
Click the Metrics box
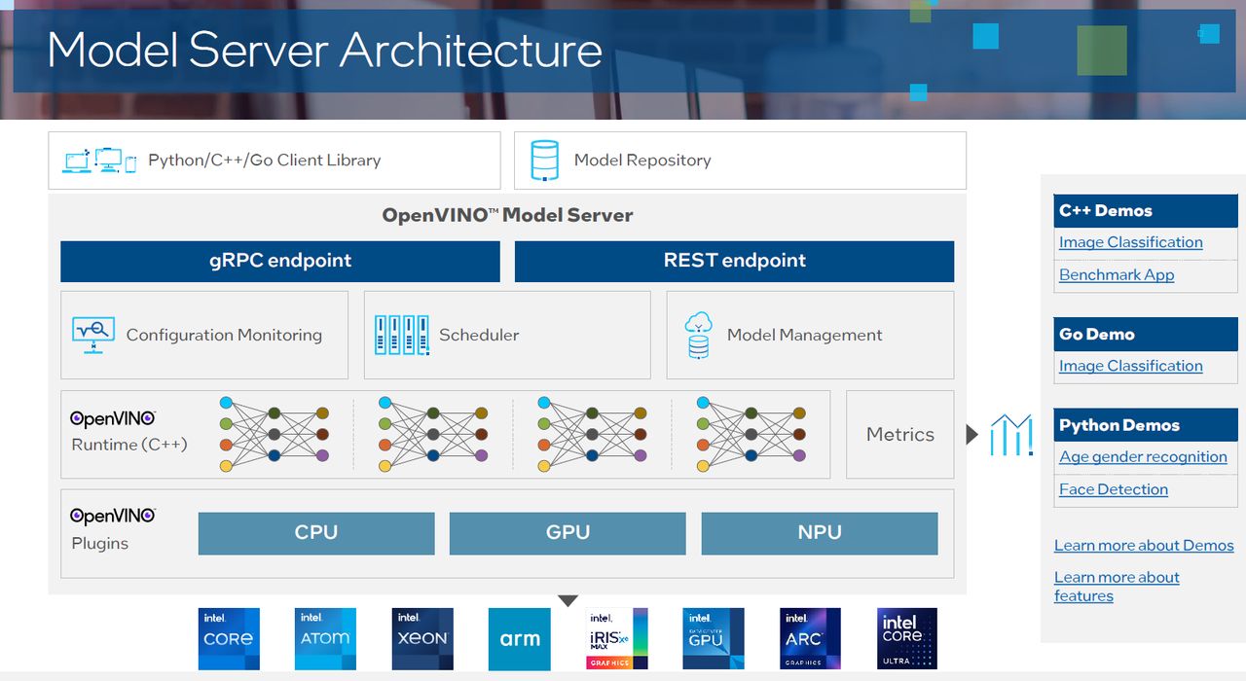pyautogui.click(x=899, y=435)
